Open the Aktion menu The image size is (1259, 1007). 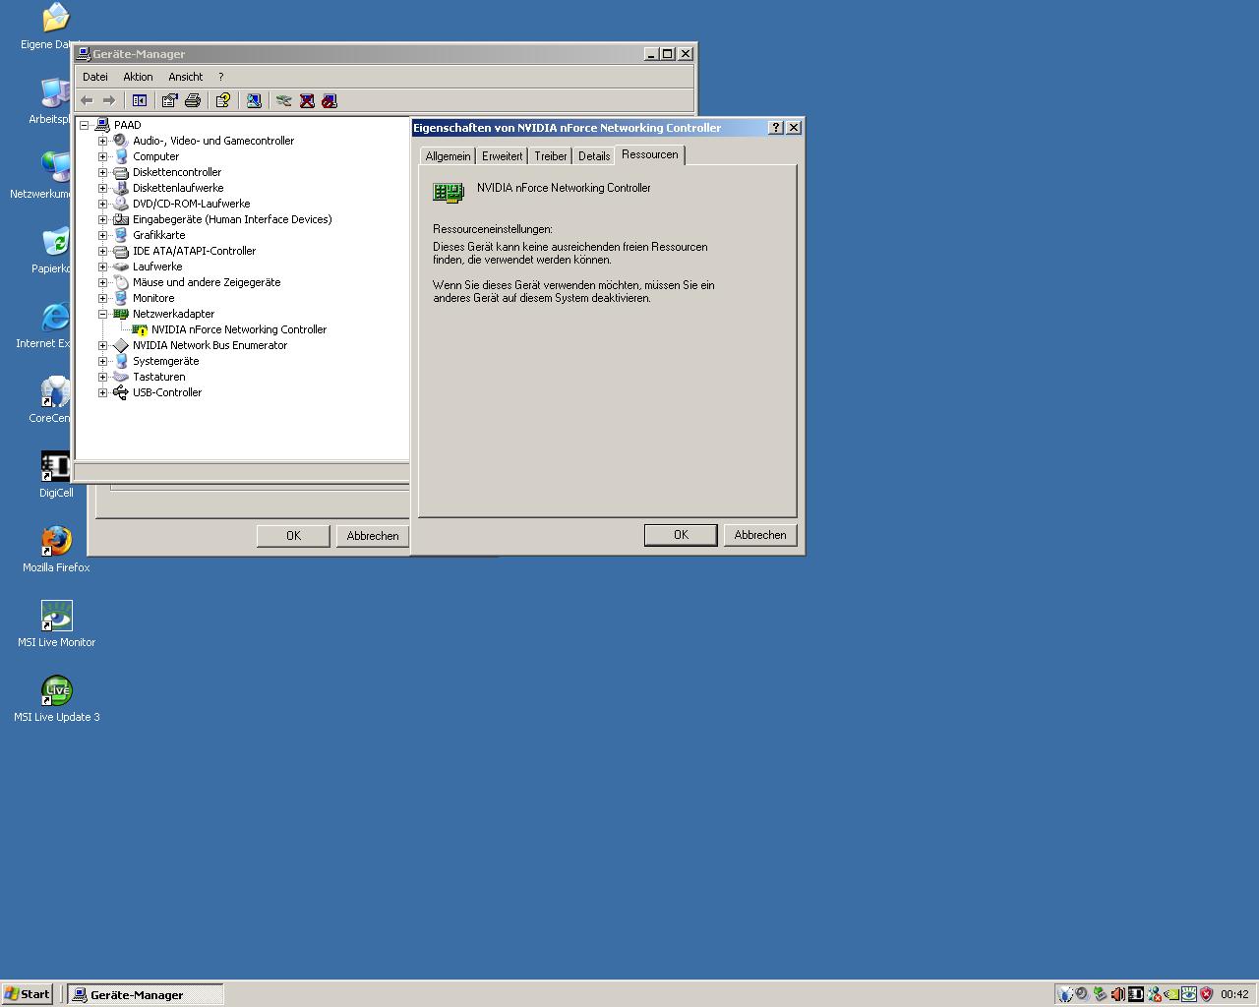(x=138, y=77)
